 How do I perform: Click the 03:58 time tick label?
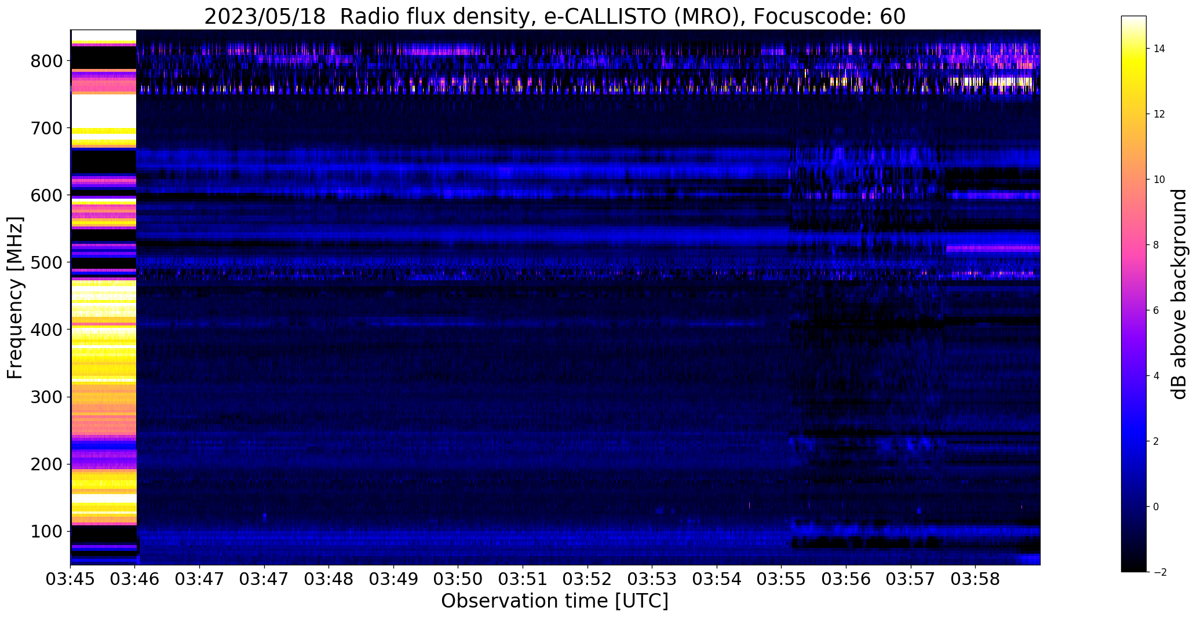pyautogui.click(x=975, y=579)
